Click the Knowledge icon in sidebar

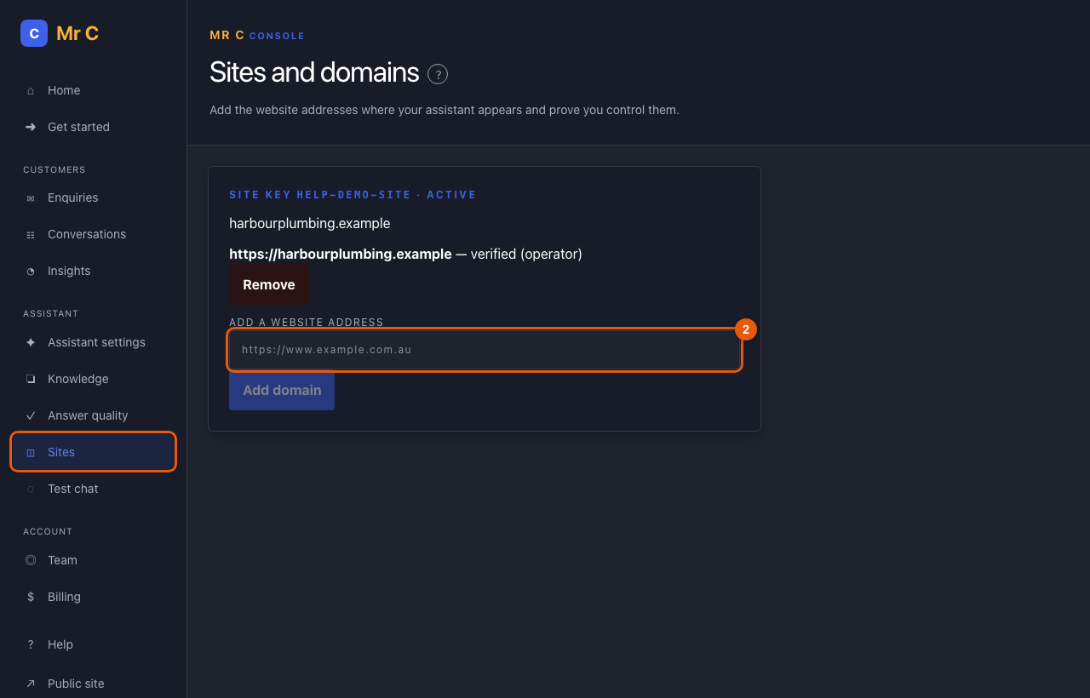click(x=31, y=379)
